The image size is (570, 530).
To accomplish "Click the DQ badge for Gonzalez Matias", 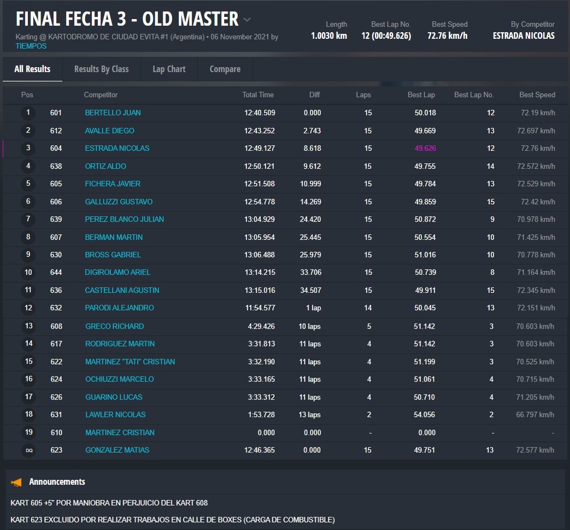I will click(28, 450).
